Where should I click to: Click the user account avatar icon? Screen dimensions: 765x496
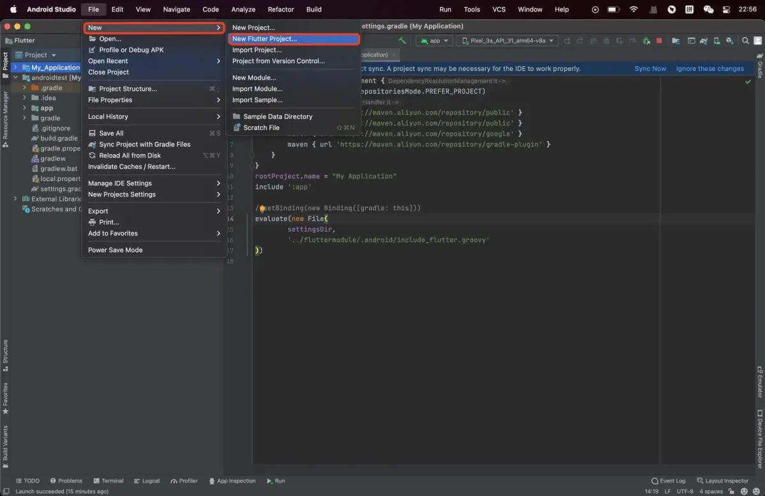tap(757, 41)
